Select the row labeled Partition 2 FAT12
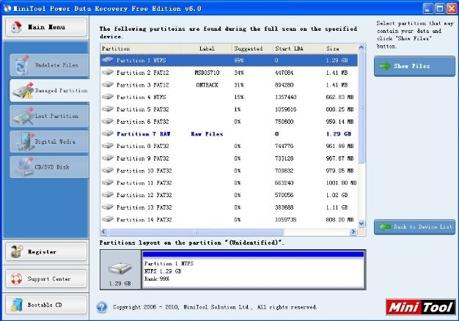459x321 pixels. (229, 73)
